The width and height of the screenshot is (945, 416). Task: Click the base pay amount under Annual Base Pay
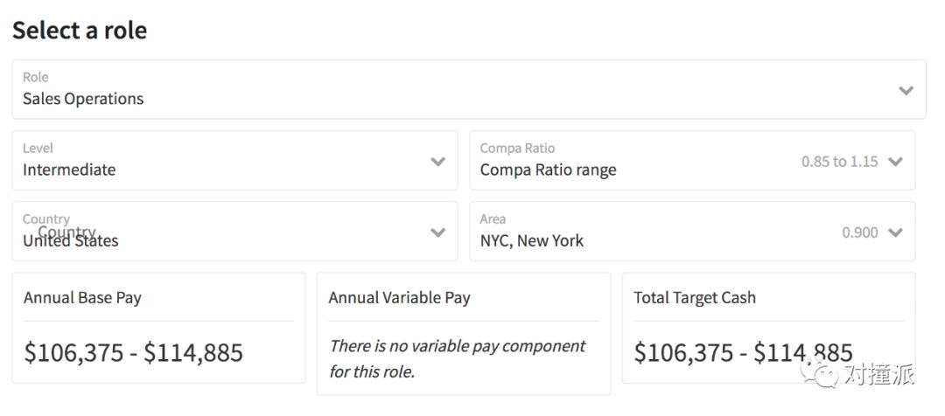click(x=133, y=352)
